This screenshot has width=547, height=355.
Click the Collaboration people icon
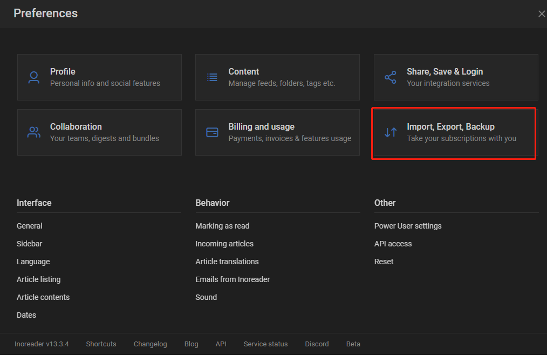pyautogui.click(x=34, y=132)
